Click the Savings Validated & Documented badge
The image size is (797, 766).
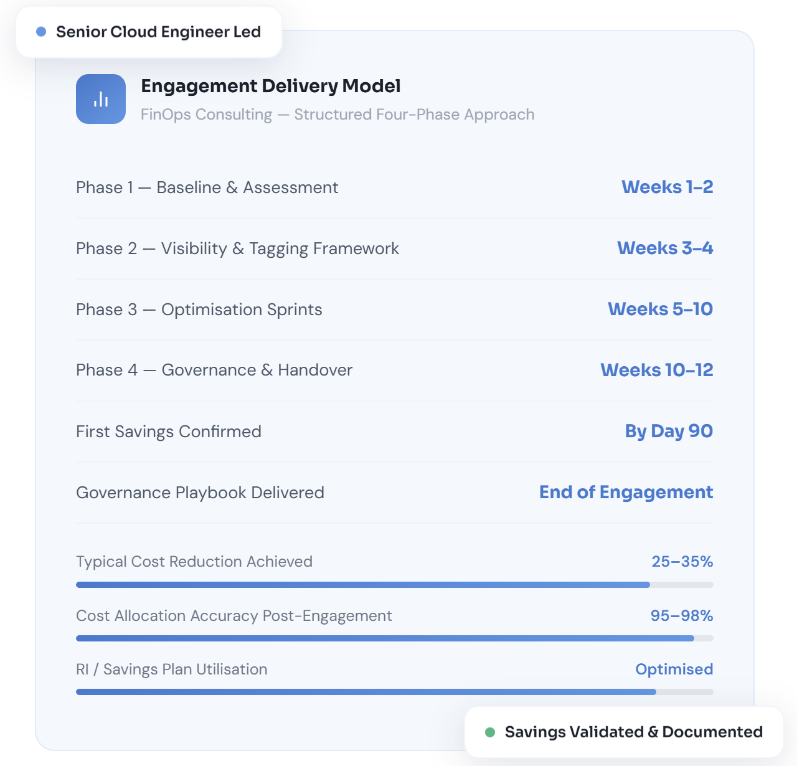tap(624, 732)
